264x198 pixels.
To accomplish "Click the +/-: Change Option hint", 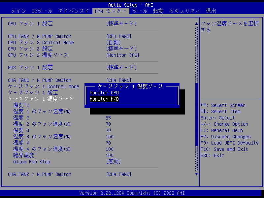I will coord(224,124).
